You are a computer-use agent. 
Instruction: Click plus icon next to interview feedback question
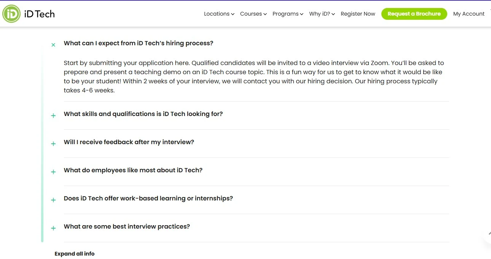click(x=53, y=144)
